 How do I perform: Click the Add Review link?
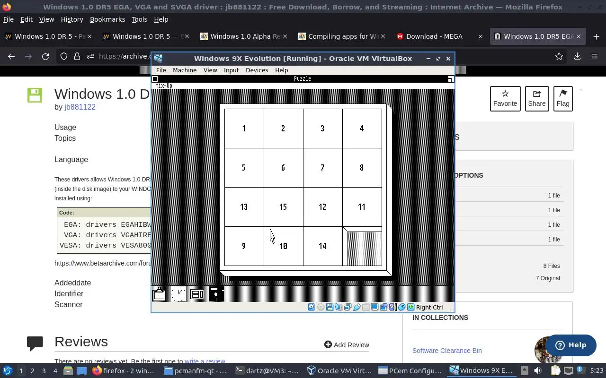click(347, 345)
